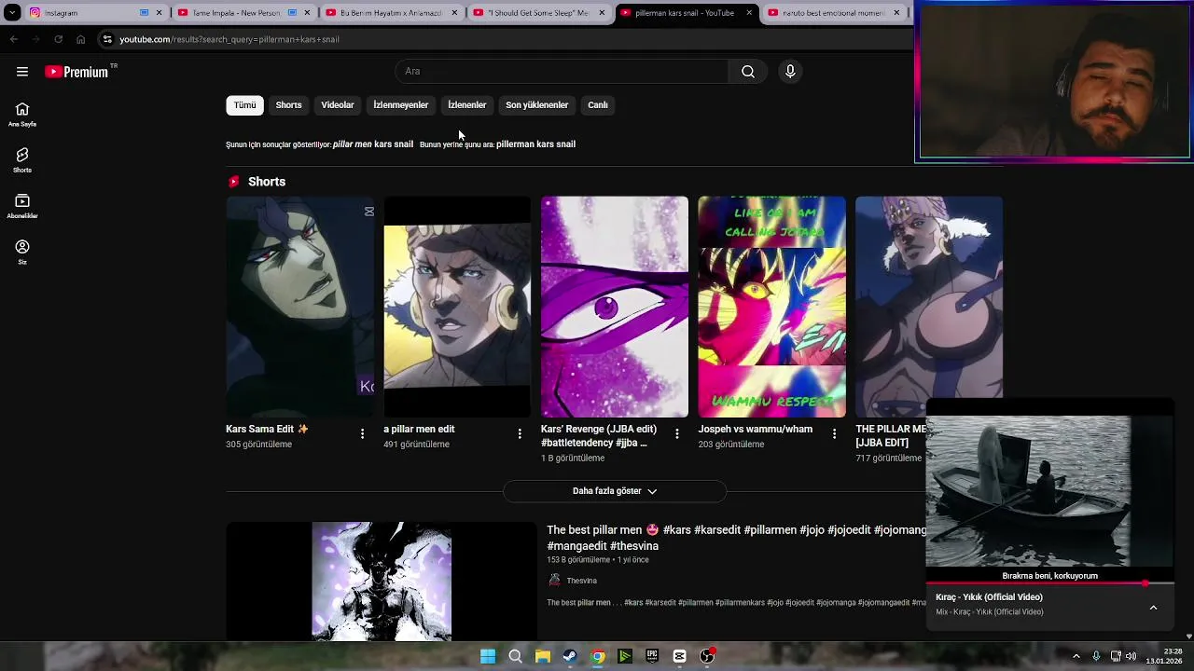Close the pillerman kars snail tab

tap(749, 13)
